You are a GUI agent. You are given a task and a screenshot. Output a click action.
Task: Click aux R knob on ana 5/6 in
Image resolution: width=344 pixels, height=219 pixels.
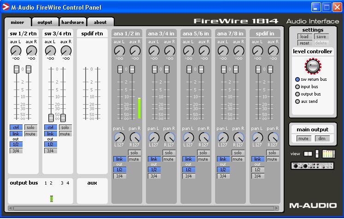[204, 51]
